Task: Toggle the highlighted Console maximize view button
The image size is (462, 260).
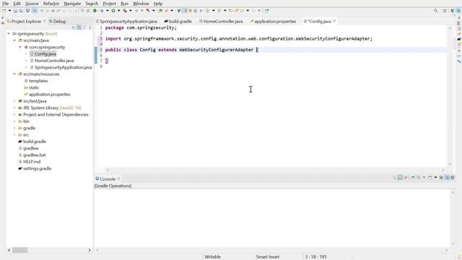Action: coord(447,178)
